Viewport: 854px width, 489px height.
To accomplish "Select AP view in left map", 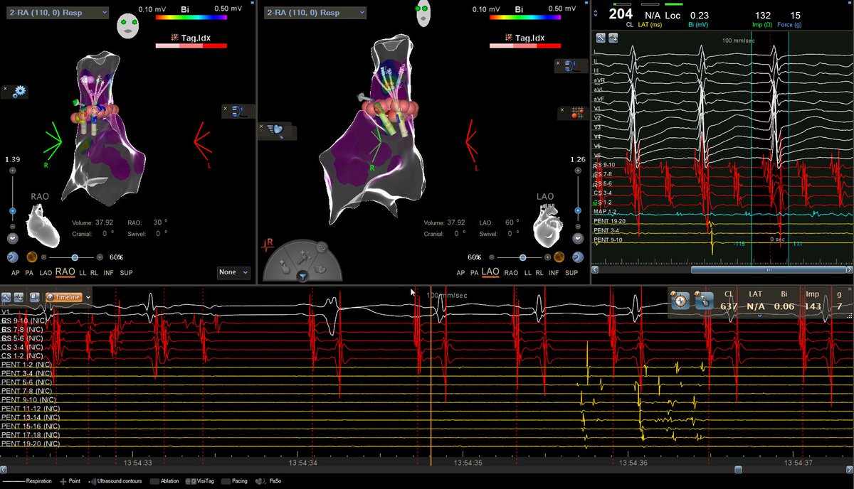I will click(16, 272).
